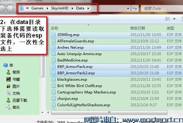Open 迅雷下载 in the sidebar
183x123 pixels.
[17, 100]
